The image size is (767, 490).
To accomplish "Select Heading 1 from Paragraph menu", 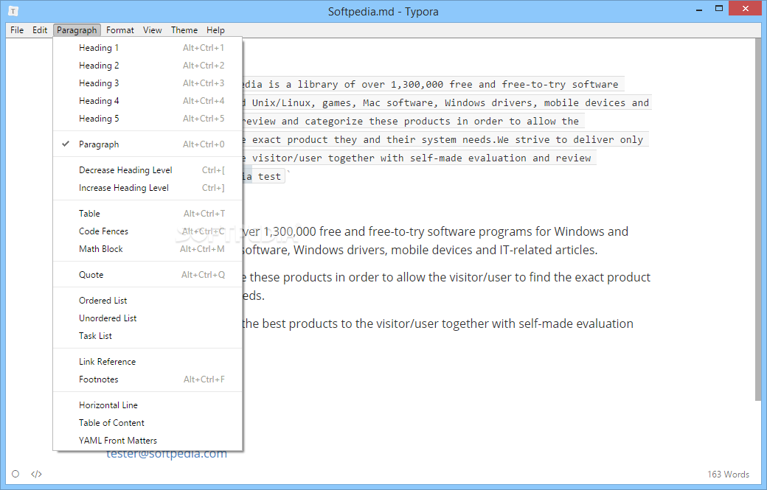I will pyautogui.click(x=147, y=48).
